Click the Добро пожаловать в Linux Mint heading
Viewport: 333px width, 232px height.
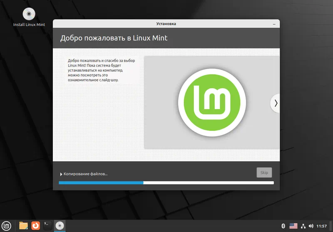pos(114,38)
